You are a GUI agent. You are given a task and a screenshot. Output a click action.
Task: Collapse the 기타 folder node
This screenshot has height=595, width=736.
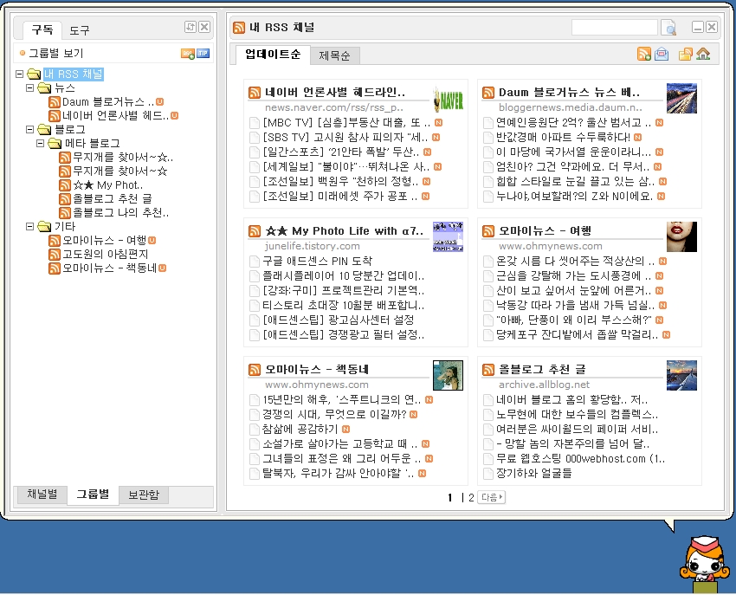[x=29, y=226]
